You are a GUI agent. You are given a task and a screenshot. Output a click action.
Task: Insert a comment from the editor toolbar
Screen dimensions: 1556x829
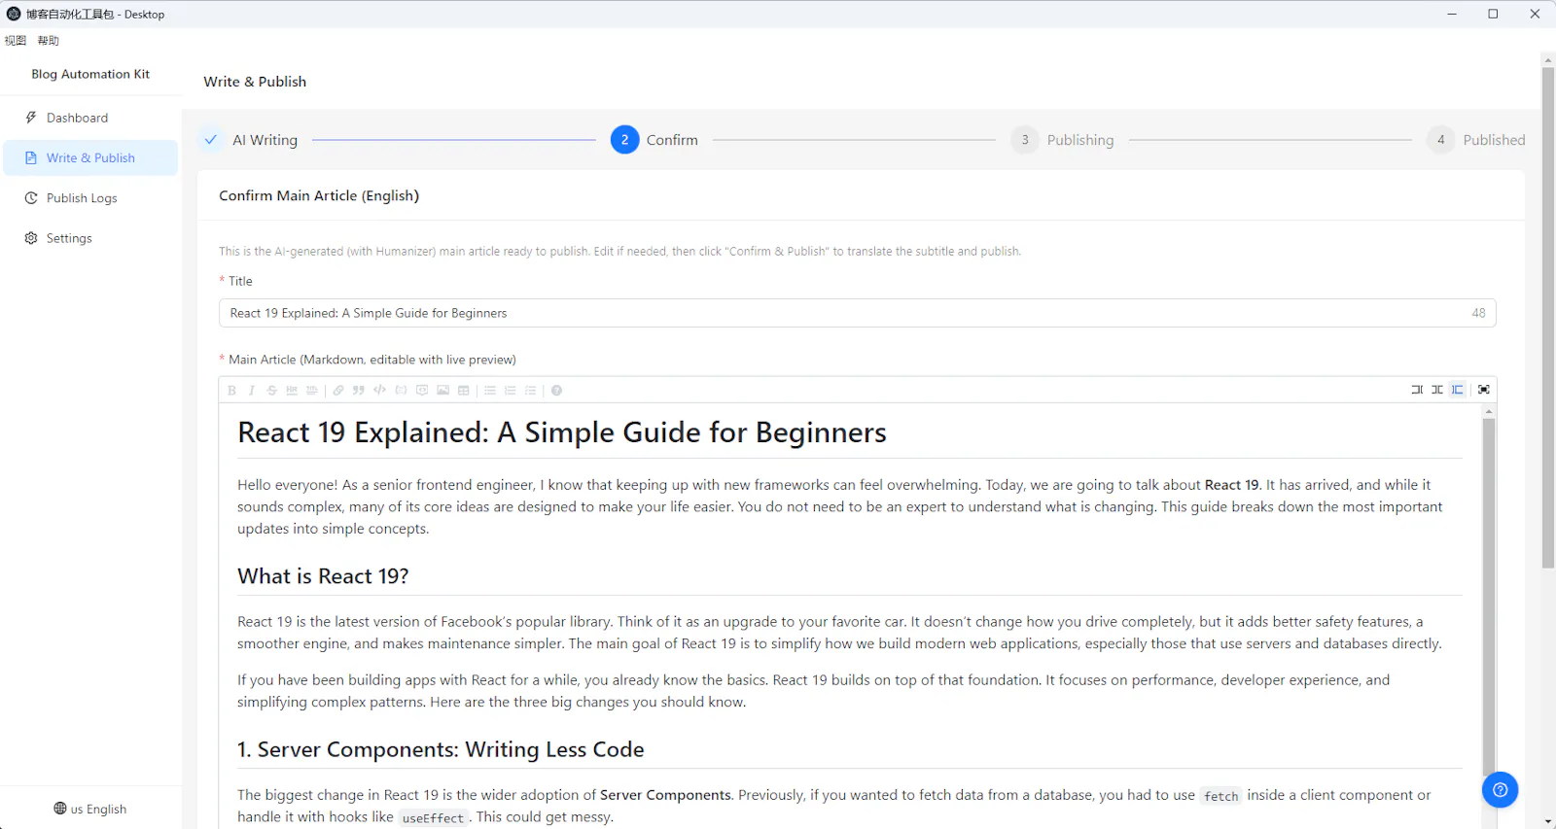422,391
